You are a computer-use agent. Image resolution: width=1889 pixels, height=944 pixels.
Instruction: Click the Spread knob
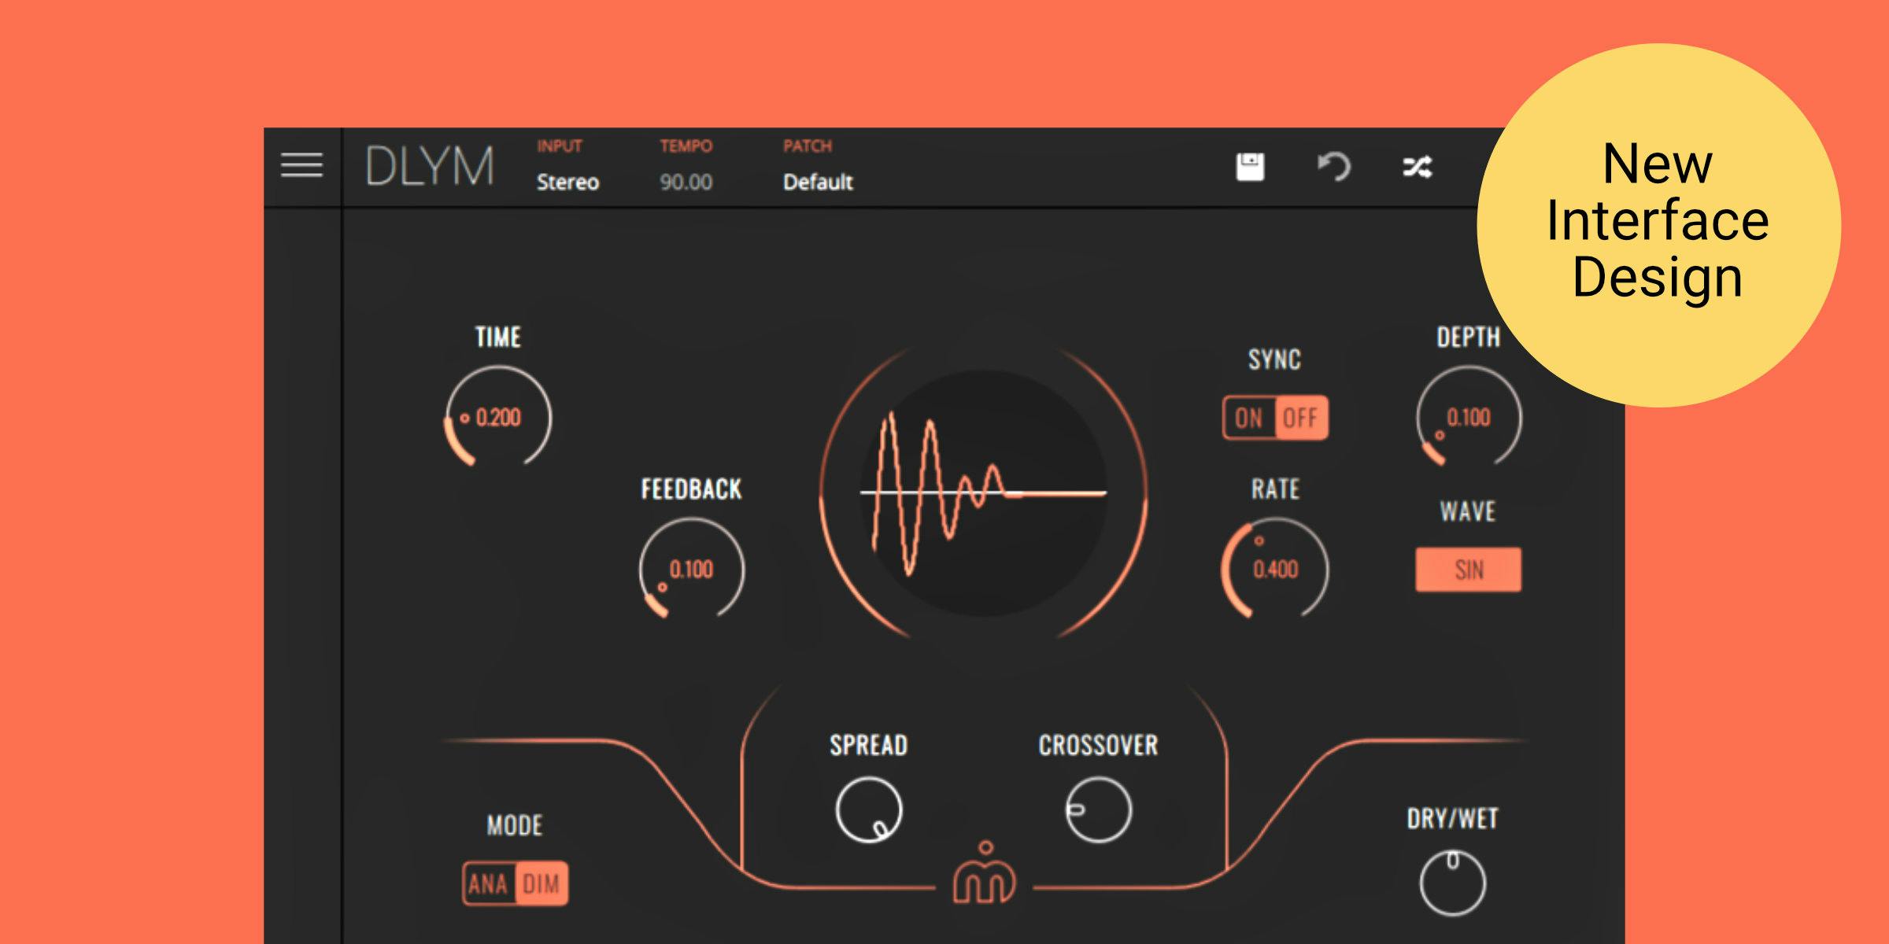868,809
